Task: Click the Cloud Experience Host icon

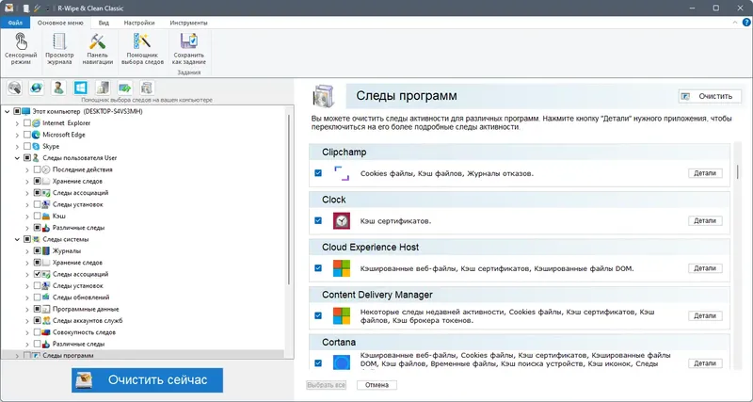Action: pyautogui.click(x=342, y=268)
